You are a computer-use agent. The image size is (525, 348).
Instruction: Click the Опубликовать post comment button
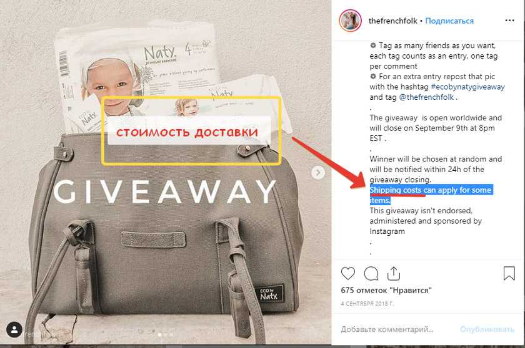(487, 329)
